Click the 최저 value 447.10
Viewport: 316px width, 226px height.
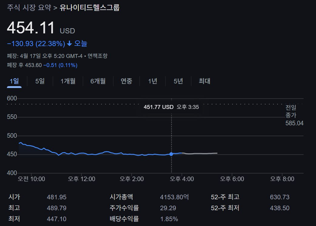pos(57,219)
